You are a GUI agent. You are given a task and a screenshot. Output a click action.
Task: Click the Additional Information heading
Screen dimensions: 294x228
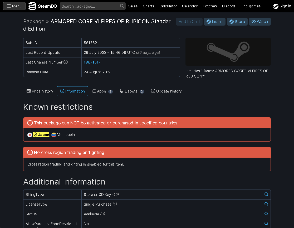pyautogui.click(x=64, y=182)
